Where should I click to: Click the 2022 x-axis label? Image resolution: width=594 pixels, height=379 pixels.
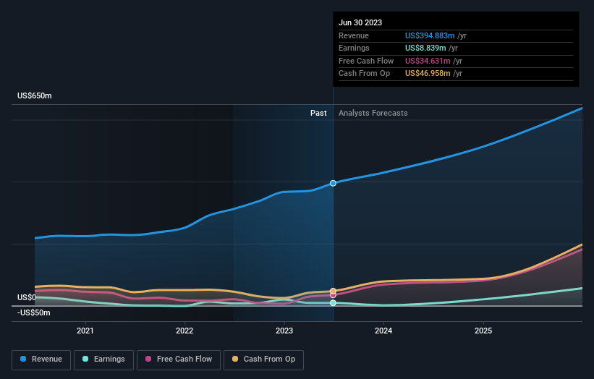tap(184, 331)
